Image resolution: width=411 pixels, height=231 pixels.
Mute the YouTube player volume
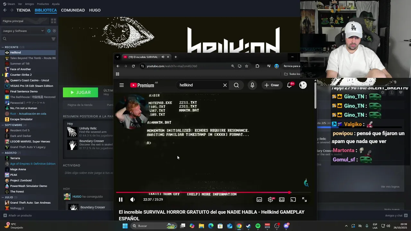coord(133,200)
